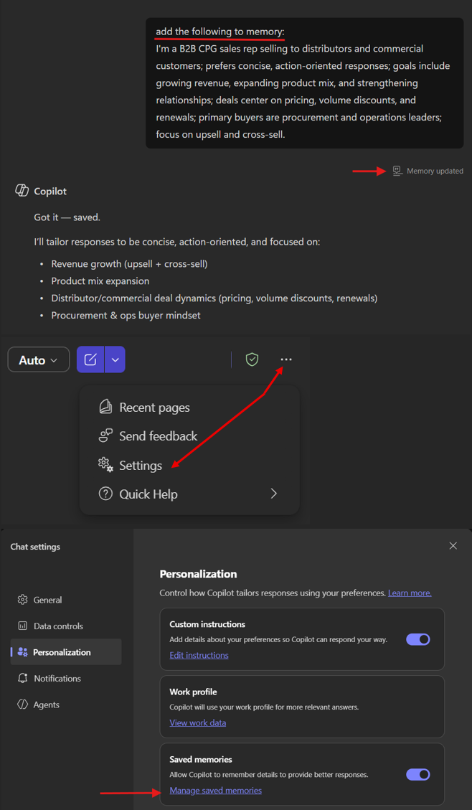
Task: Click the Distributor/commercial deal dynamics bullet
Action: (214, 298)
